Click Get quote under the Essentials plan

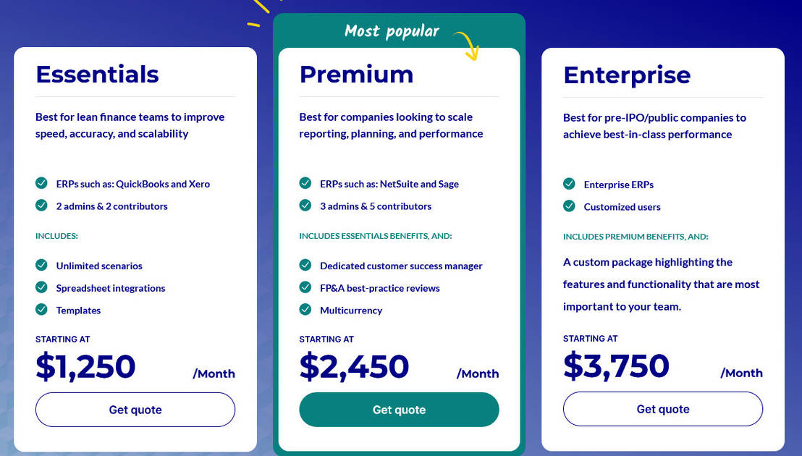135,409
